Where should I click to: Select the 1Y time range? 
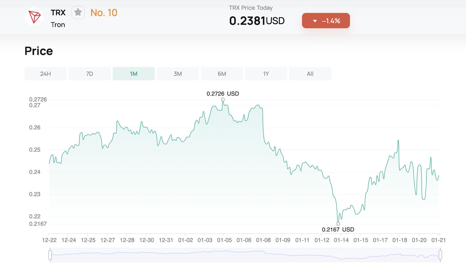266,74
